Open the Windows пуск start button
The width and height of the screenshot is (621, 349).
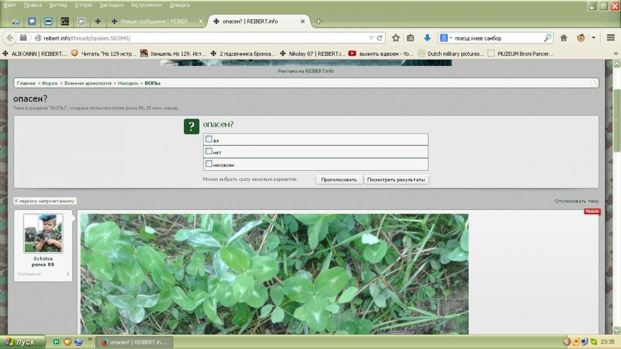pyautogui.click(x=23, y=342)
